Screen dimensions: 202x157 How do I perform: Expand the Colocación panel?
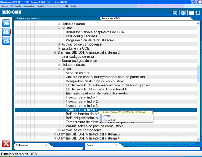tap(46, 145)
